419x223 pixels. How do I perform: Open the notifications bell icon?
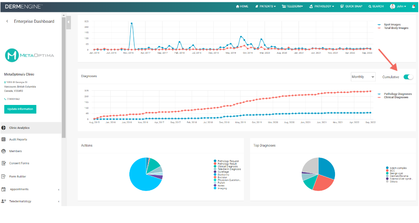pos(414,7)
